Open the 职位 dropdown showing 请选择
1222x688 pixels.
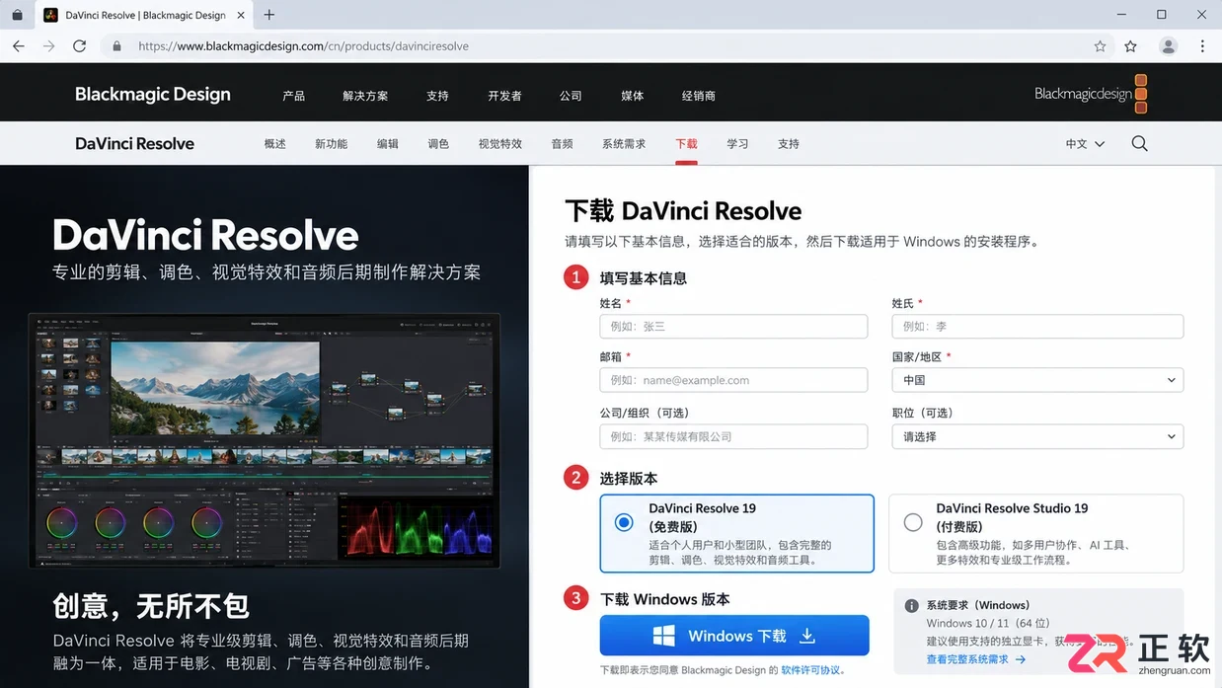coord(1037,436)
